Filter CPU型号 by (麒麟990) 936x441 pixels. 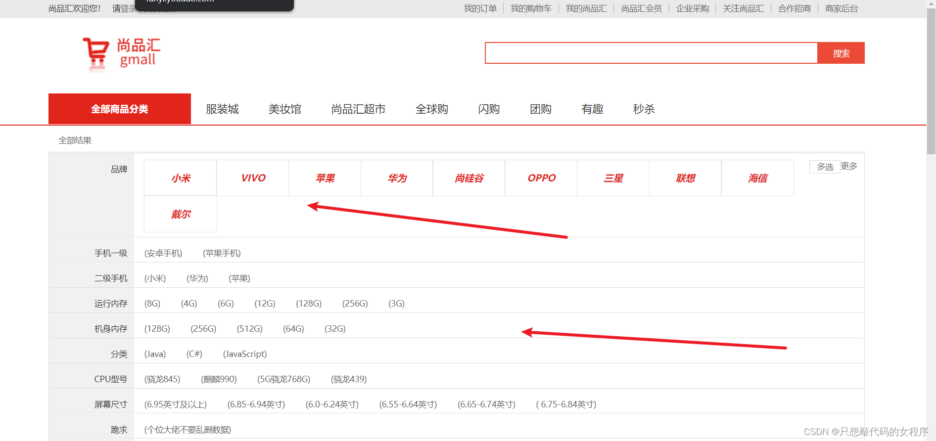coord(219,379)
